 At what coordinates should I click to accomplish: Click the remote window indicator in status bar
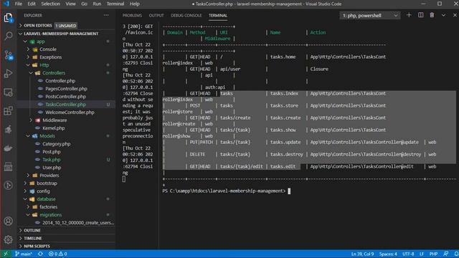click(x=6, y=254)
